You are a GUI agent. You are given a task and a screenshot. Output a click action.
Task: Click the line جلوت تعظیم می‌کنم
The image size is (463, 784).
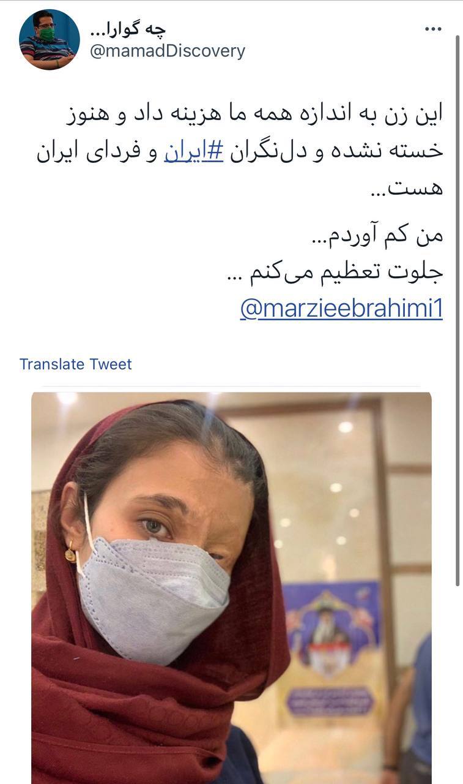(335, 273)
